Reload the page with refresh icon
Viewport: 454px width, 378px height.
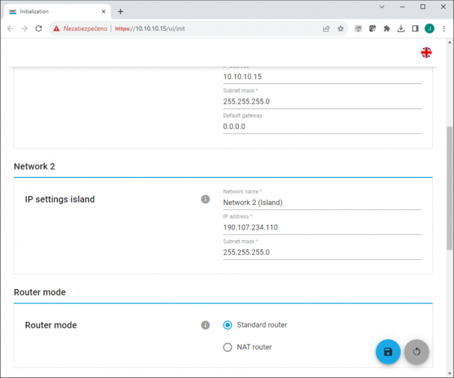coord(39,28)
